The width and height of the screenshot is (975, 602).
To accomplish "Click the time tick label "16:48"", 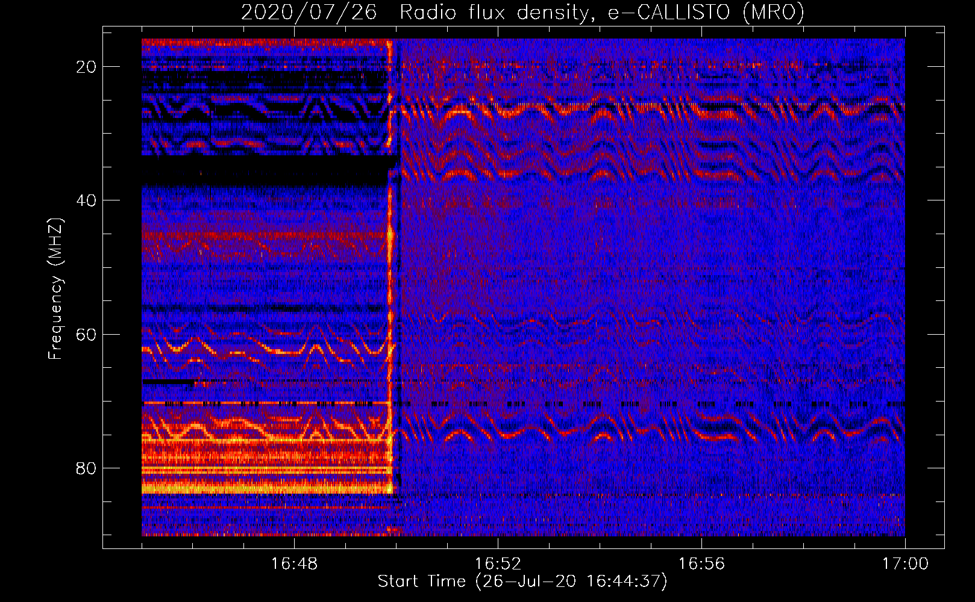I will [294, 563].
